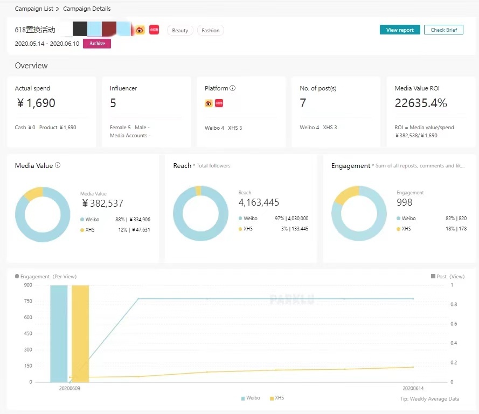The width and height of the screenshot is (479, 414).
Task: Click the info icon beside Media Value heading
Action: (x=58, y=165)
